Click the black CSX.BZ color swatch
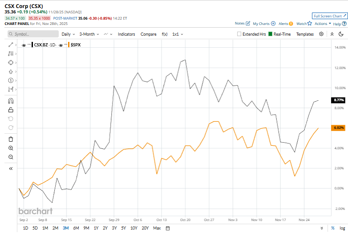 click(x=32, y=45)
